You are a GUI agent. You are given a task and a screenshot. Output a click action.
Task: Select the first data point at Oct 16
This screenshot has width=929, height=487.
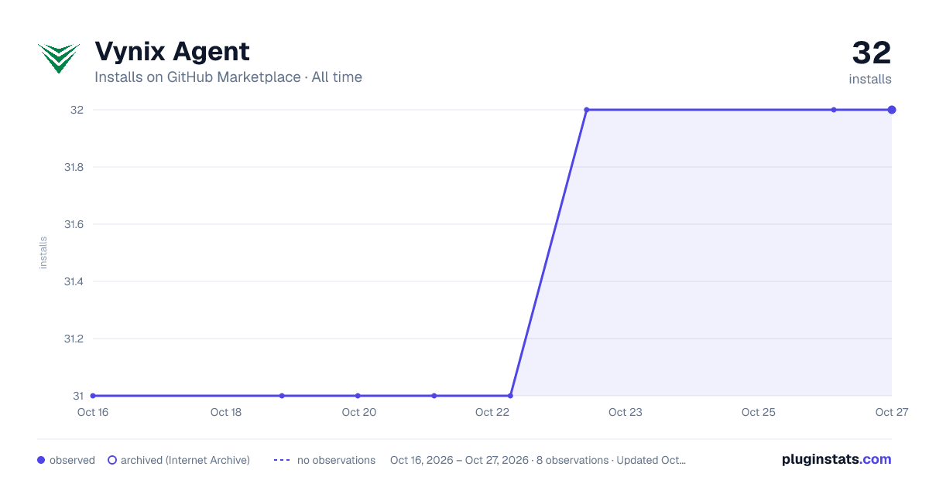(x=93, y=396)
